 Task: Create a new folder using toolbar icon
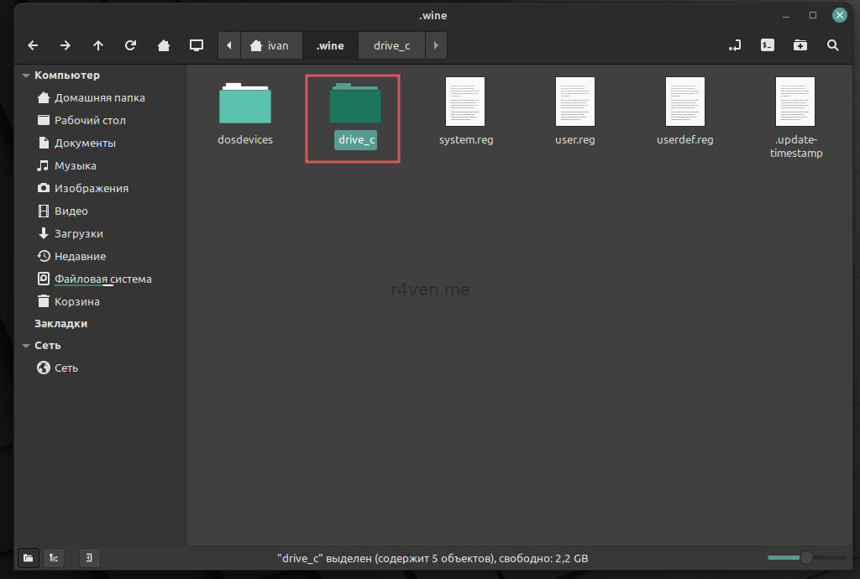click(x=800, y=45)
